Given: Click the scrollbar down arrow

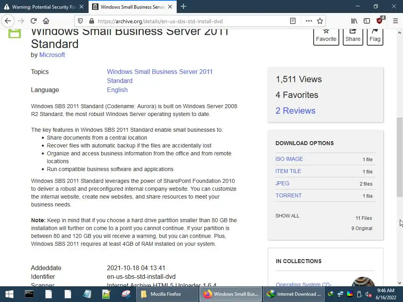Looking at the screenshot, I should 399,283.
